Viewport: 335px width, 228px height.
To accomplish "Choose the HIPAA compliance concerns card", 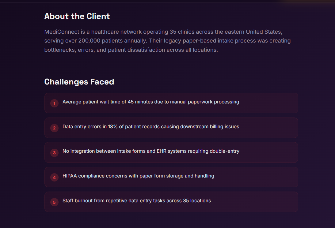I will [x=171, y=177].
